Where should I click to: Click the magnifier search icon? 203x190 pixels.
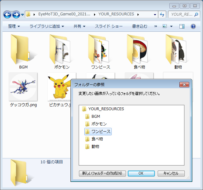196,14
